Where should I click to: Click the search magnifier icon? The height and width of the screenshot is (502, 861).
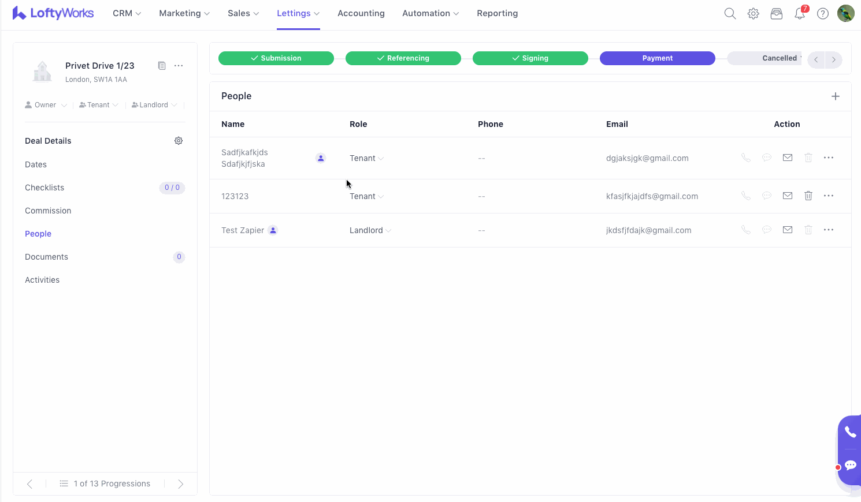pos(730,13)
